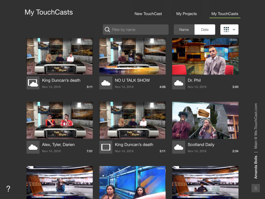Click the tablet icon beside second King Duncan's death
The width and height of the screenshot is (265, 199).
click(x=106, y=147)
